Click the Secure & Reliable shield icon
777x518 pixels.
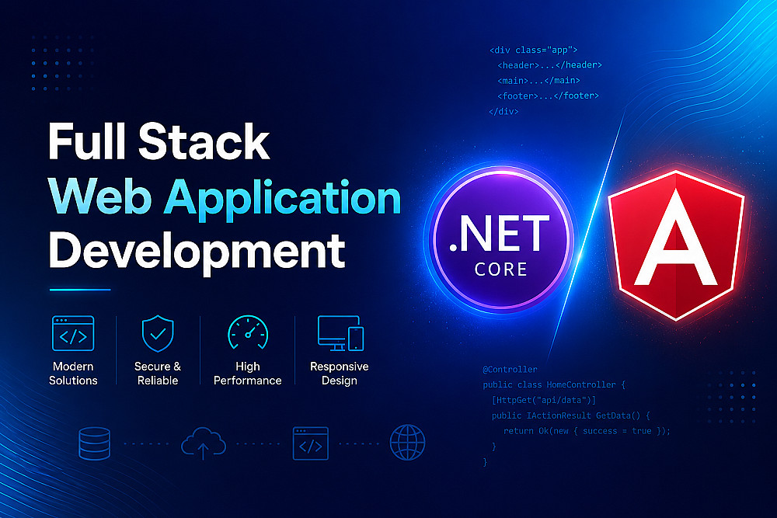158,333
